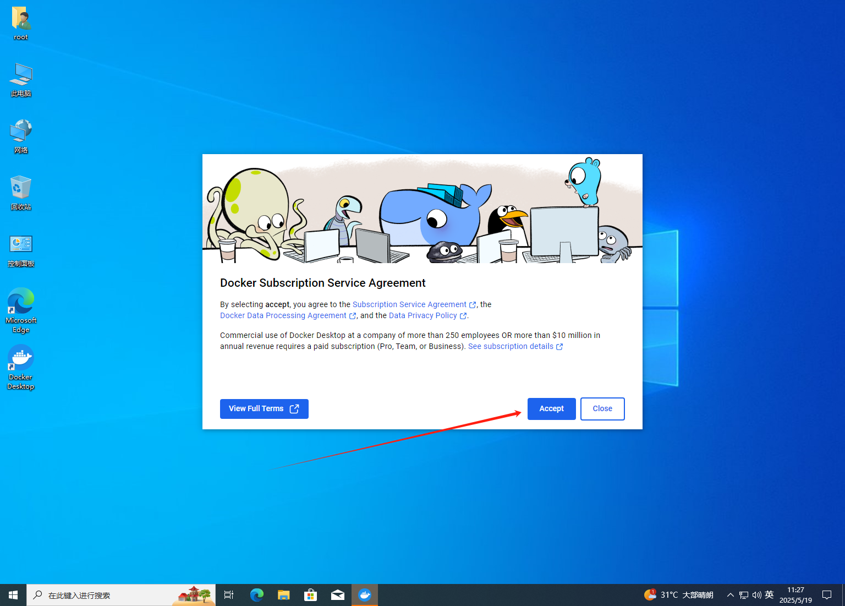Screen dimensions: 845x606
Task: Show hidden system tray icons
Action: pyautogui.click(x=731, y=595)
